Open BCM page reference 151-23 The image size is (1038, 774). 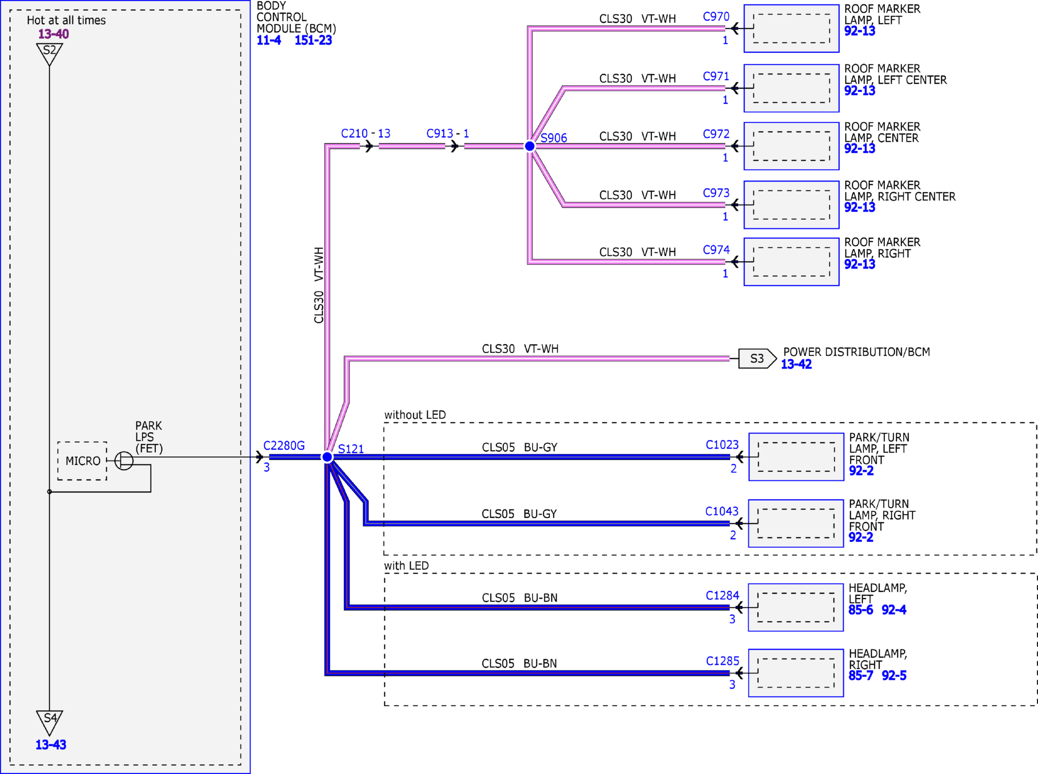pyautogui.click(x=313, y=40)
